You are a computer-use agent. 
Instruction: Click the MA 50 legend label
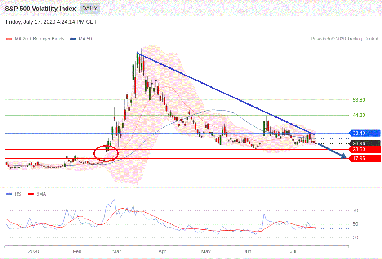click(85, 39)
